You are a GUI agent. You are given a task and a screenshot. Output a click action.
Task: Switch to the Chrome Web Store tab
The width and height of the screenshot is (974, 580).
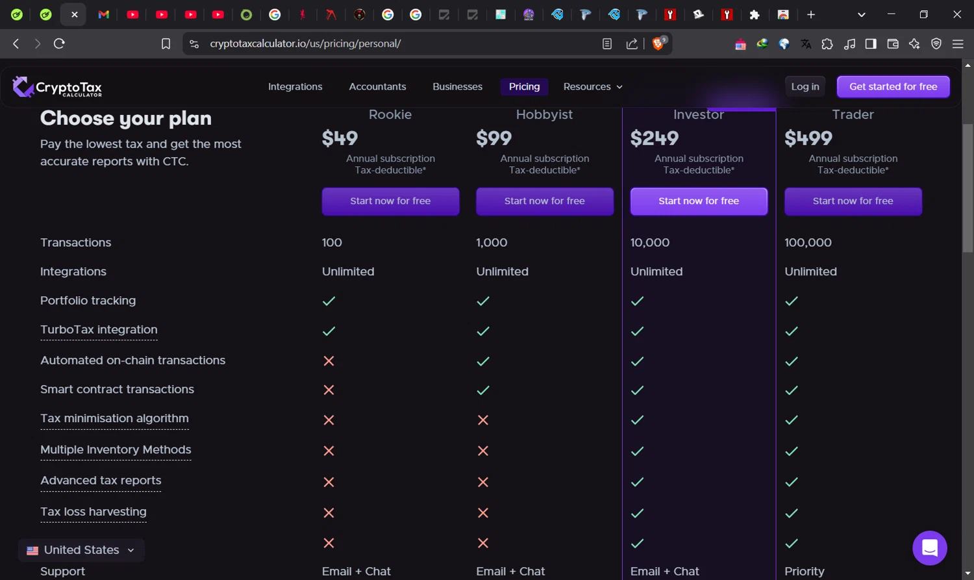coord(783,14)
